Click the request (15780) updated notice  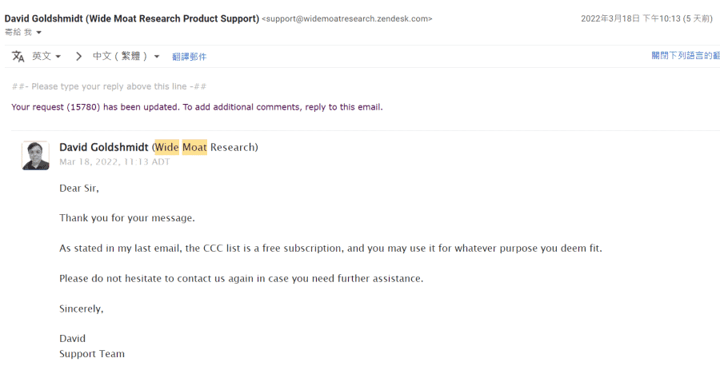coord(197,107)
